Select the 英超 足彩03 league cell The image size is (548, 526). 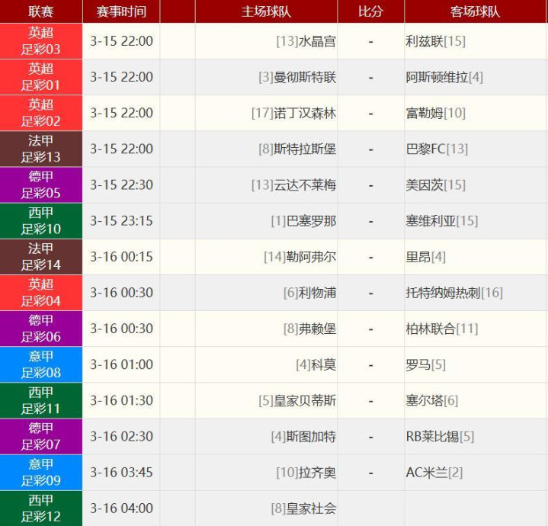[41, 41]
